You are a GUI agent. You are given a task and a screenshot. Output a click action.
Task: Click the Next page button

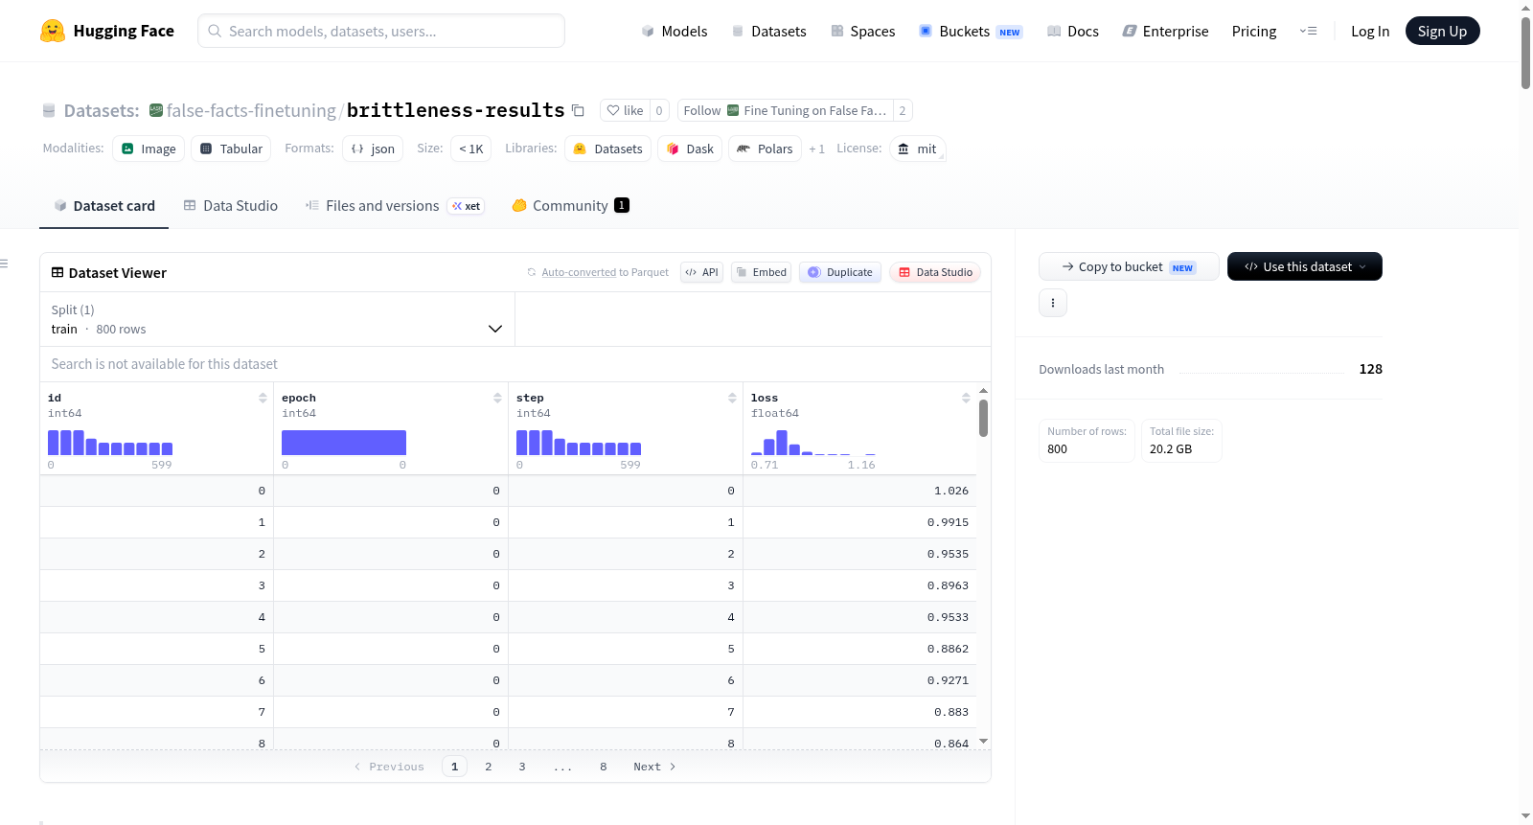point(654,767)
